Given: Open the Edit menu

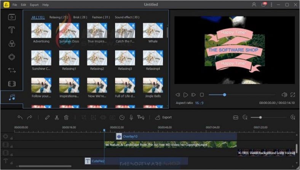Looking at the screenshot, I should 24,5.
